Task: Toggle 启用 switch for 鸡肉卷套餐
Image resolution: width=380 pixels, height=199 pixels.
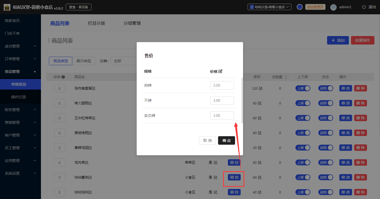Action: 326,89
